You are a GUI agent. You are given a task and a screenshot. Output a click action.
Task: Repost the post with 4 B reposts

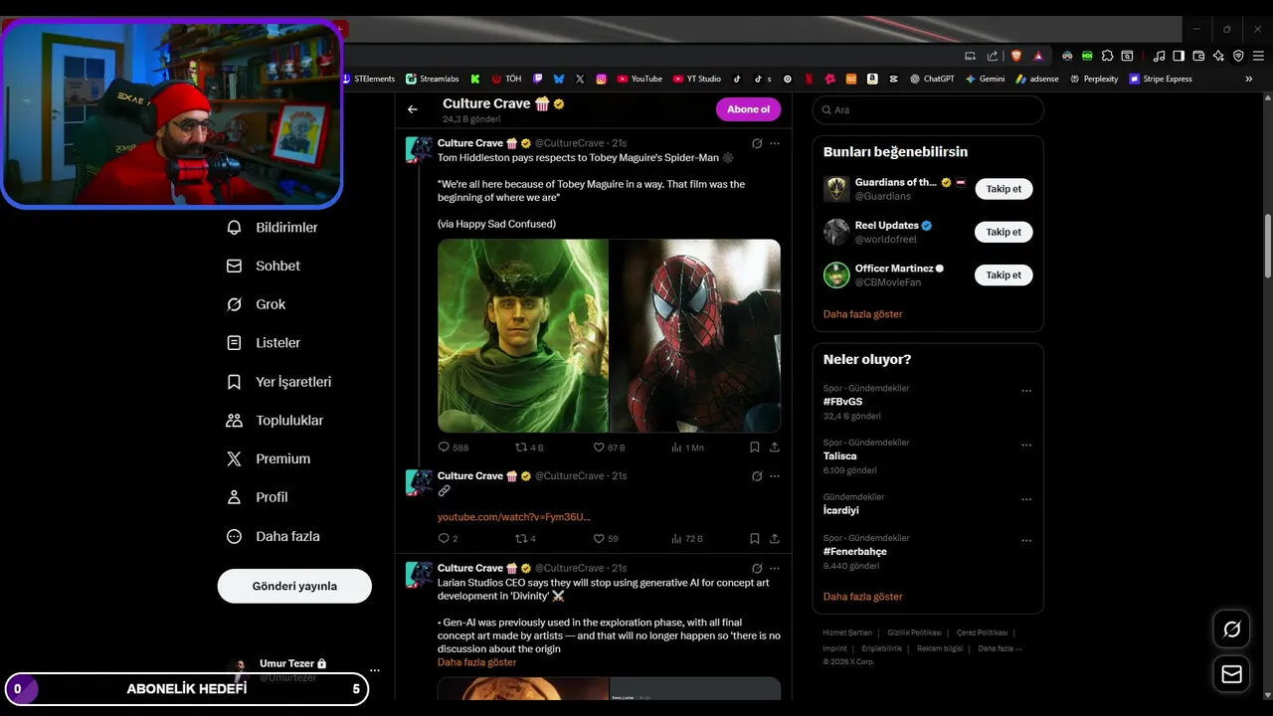point(529,447)
